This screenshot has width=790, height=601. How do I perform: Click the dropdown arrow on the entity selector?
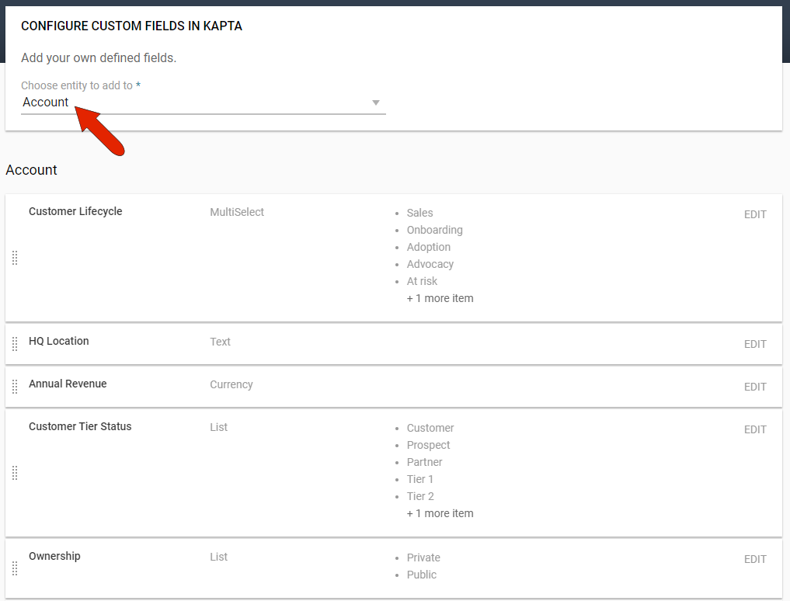click(376, 102)
